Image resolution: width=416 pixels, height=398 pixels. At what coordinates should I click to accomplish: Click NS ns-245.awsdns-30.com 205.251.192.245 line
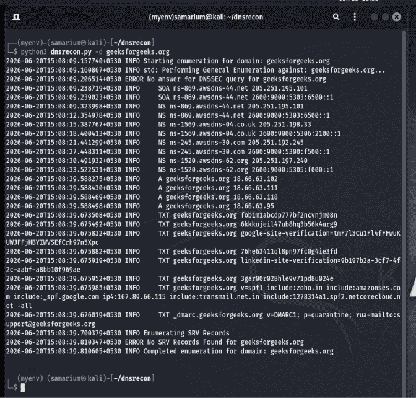tap(155, 143)
